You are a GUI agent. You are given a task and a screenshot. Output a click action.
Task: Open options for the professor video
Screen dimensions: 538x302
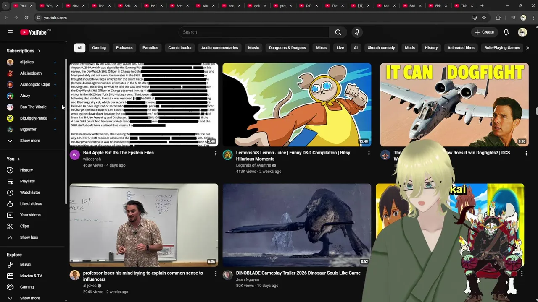click(x=216, y=273)
